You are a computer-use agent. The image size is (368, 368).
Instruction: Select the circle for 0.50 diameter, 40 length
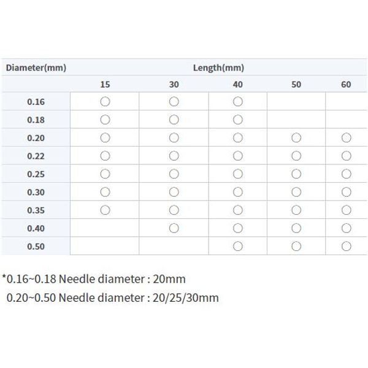[x=238, y=246]
